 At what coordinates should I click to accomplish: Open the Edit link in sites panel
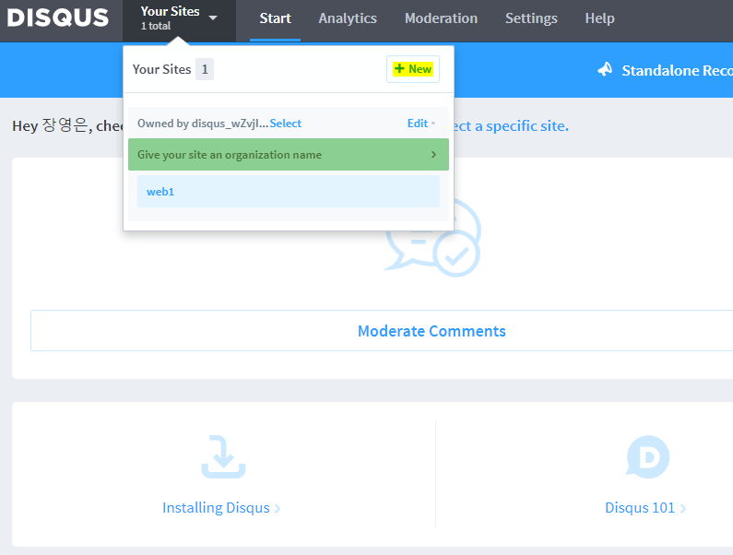[418, 124]
